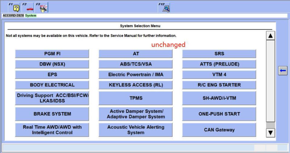Select the F3 system selection icon
Image resolution: width=290 pixels, height=153 pixels.
[42, 8]
